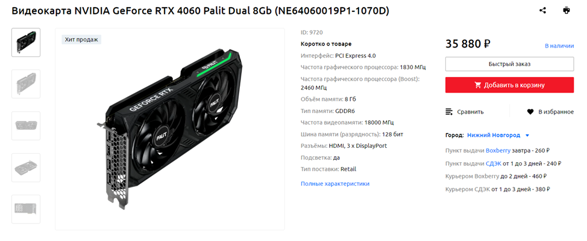Click the heart favorites icon
The image size is (587, 241).
point(530,112)
